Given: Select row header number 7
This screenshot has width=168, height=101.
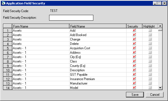Looking at the screenshot, I should point(8,57).
